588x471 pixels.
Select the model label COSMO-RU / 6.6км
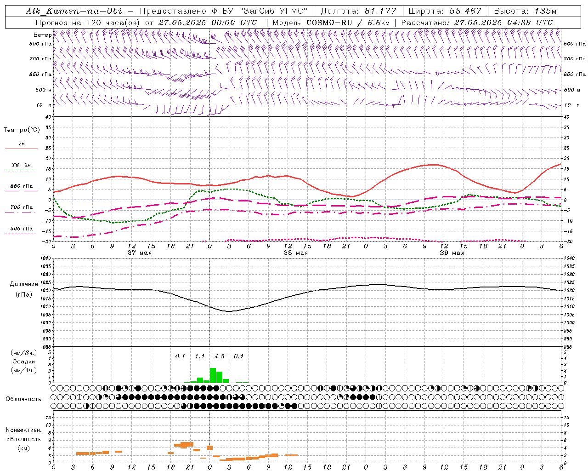click(x=348, y=23)
